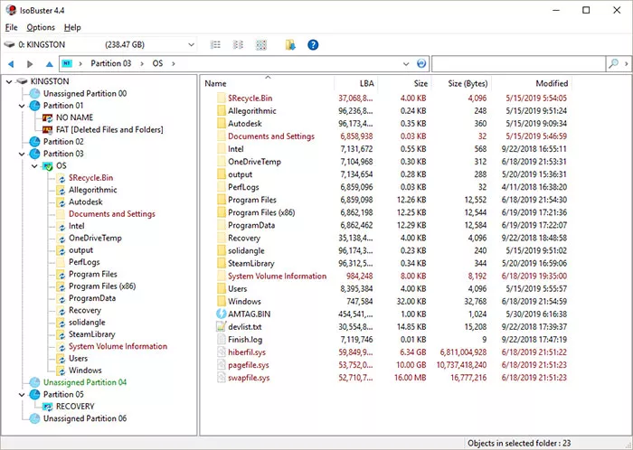
Task: Open the breadcrumb path history dropdown
Action: point(406,64)
